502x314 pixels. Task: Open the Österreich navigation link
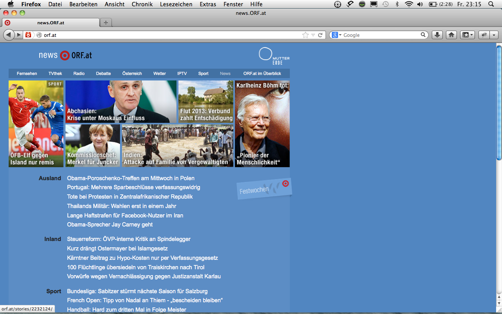(x=132, y=73)
